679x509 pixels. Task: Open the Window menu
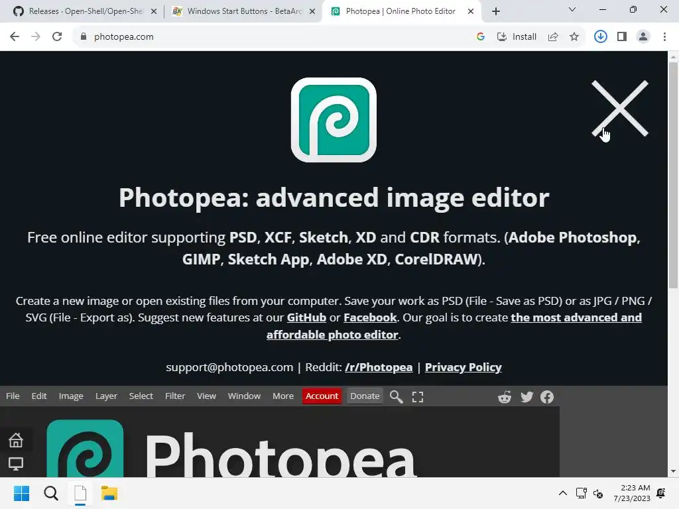pyautogui.click(x=244, y=396)
